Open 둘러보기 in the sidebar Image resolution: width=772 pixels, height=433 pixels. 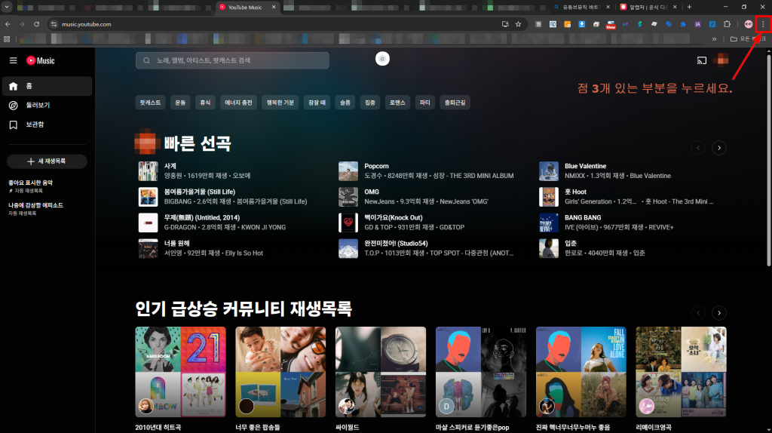[47, 106]
